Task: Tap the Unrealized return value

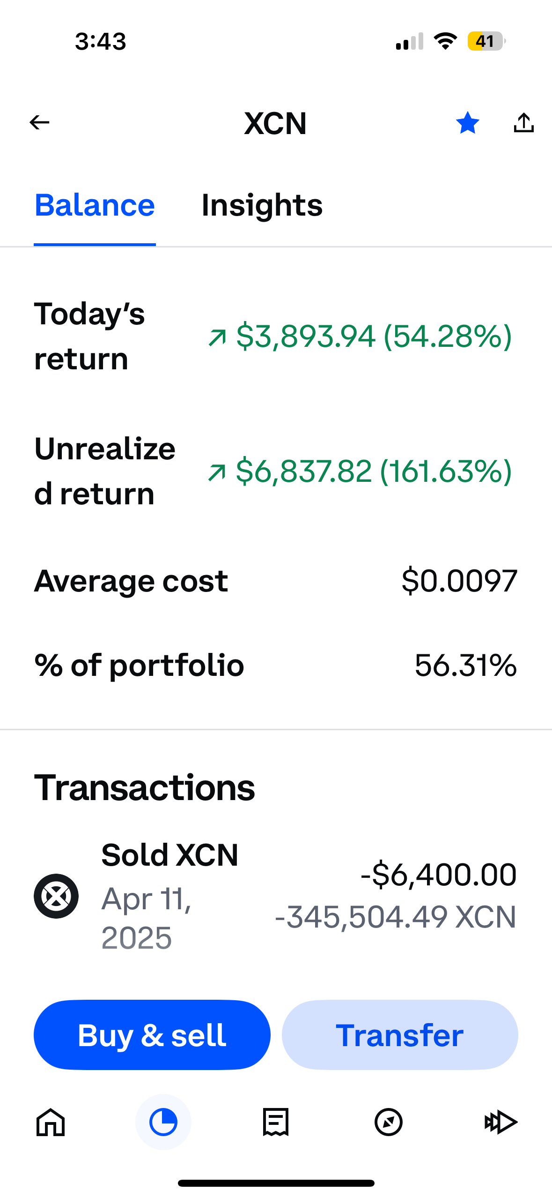Action: pos(360,471)
